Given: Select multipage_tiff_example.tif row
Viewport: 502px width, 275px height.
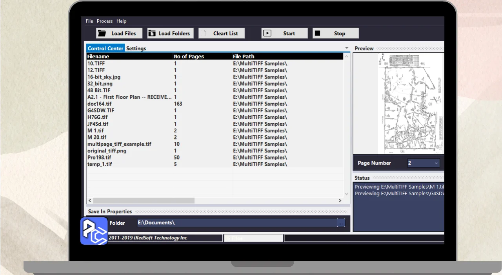Looking at the screenshot, I should pos(119,144).
